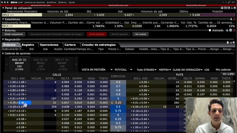Viewport: 237px width, 133px height.
Task: Click call bid 1.00 x 1.08 for strike 4.6
Action: 17,82
